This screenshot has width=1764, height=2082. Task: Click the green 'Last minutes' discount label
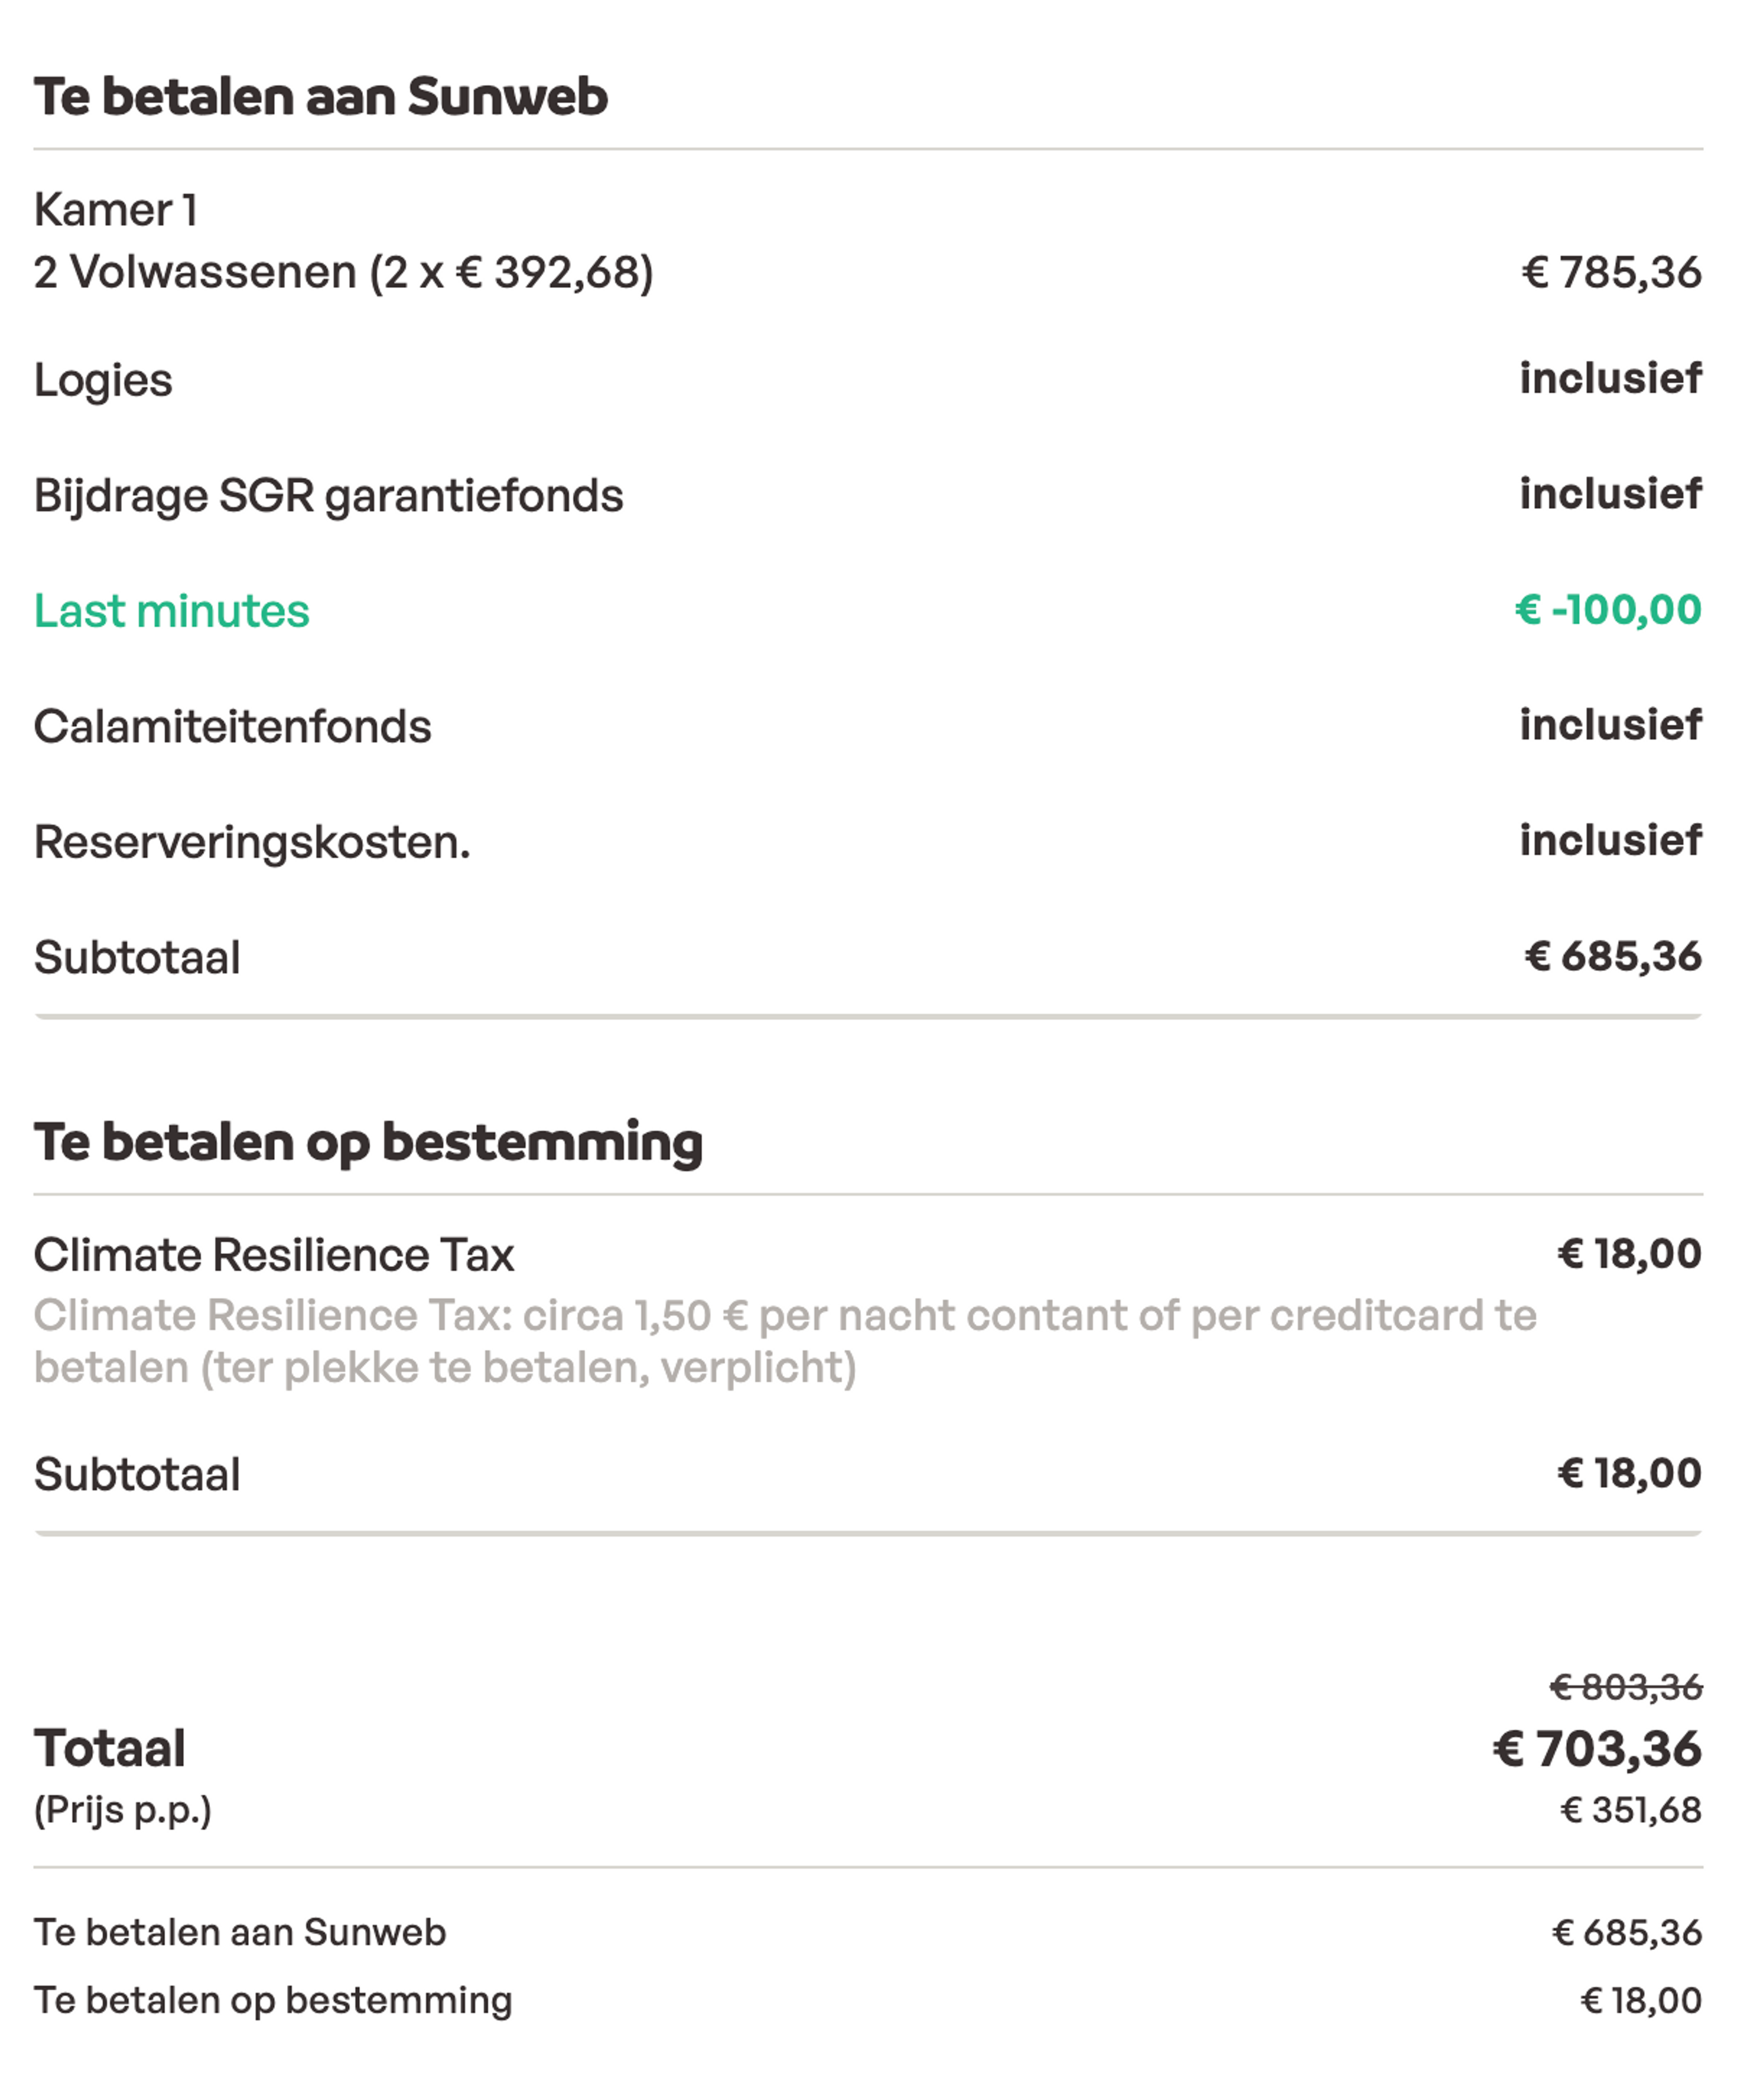coord(171,610)
